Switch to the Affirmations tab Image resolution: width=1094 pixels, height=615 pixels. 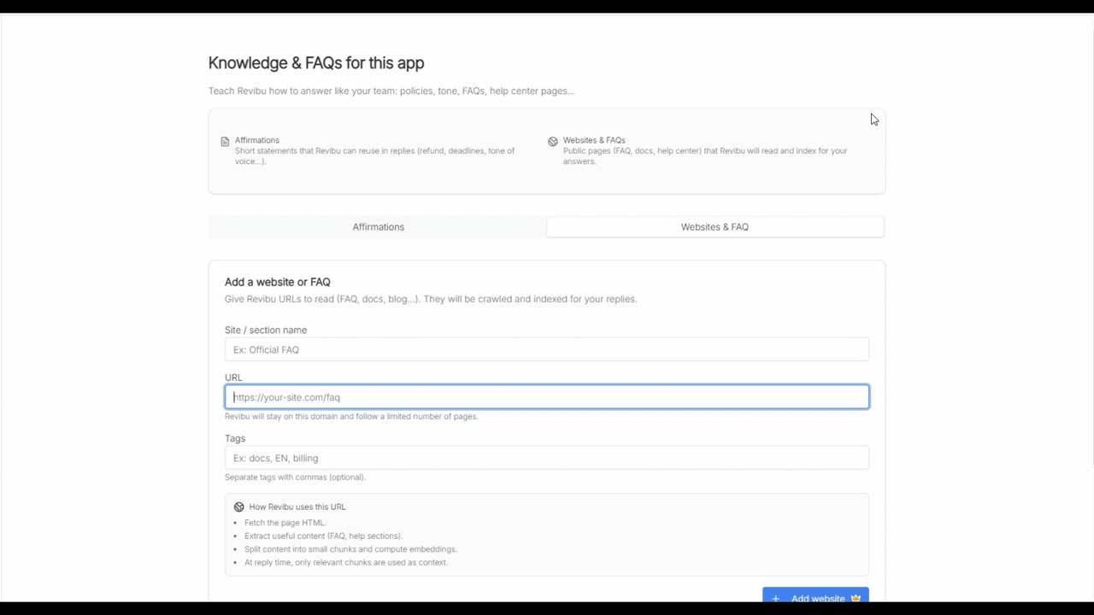[x=378, y=226]
